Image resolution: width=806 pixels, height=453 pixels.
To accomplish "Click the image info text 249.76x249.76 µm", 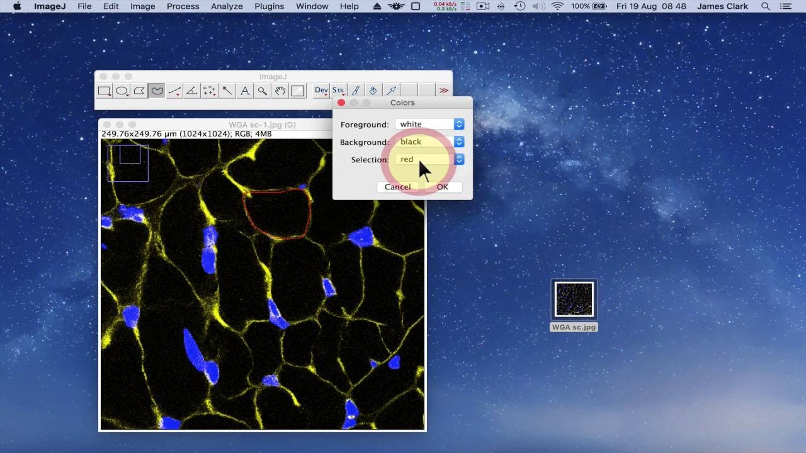I will pyautogui.click(x=187, y=134).
